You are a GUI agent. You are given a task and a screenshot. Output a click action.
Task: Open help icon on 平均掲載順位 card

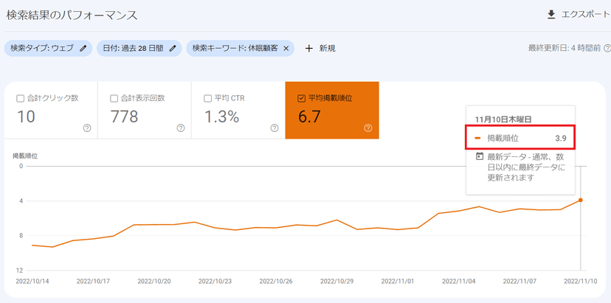(x=367, y=128)
